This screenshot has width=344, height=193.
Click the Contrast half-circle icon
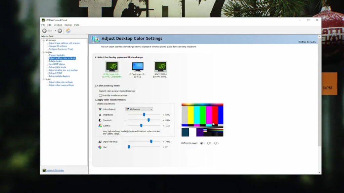point(100,120)
